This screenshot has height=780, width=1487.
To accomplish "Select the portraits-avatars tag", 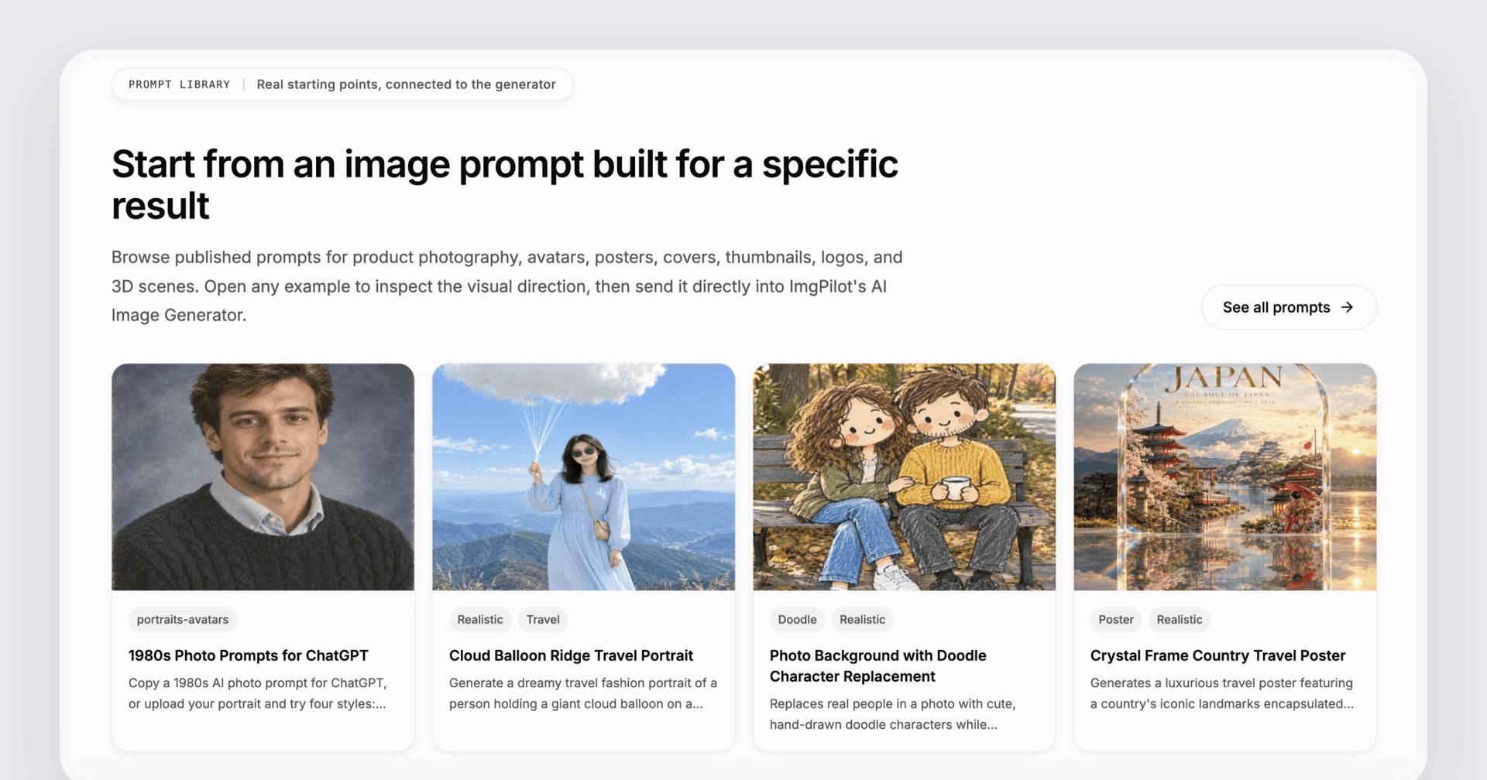I will [183, 620].
